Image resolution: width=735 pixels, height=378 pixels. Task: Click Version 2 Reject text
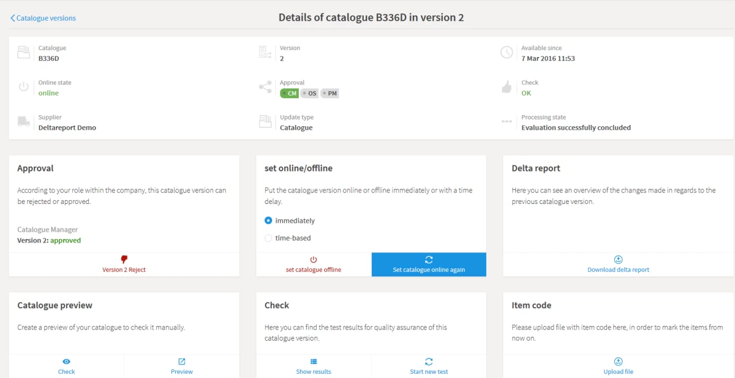click(x=124, y=270)
